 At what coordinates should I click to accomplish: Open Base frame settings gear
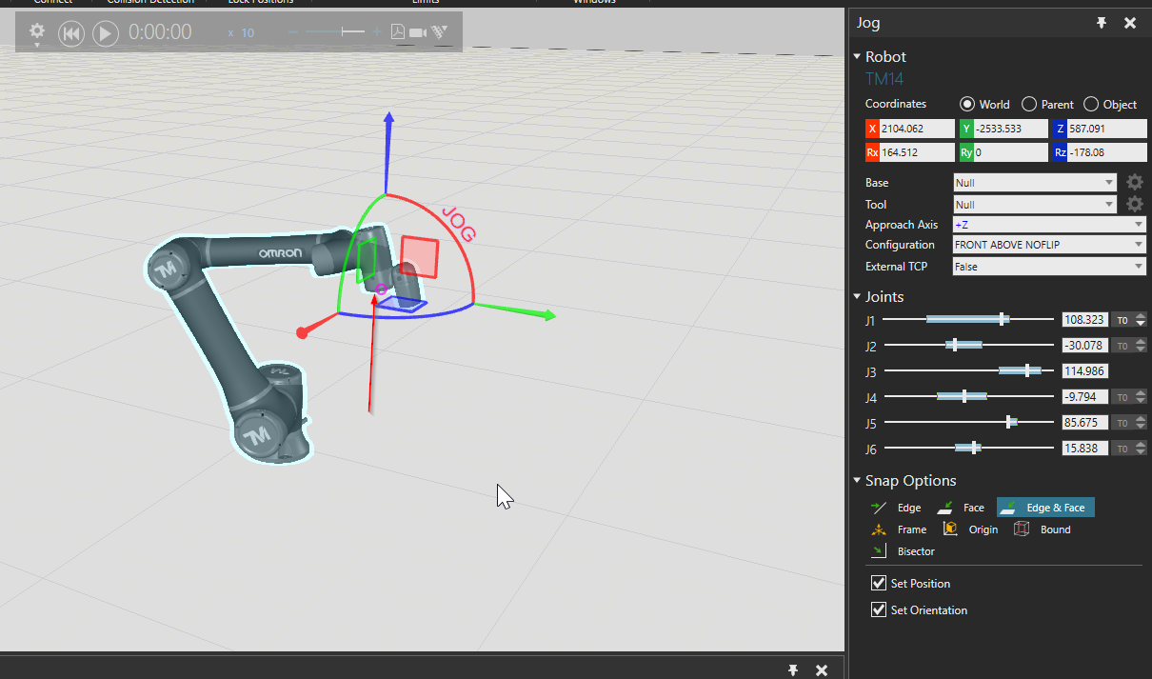click(x=1134, y=182)
